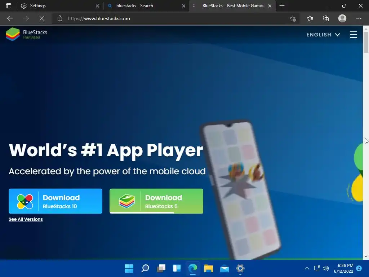Screen dimensions: 369x277
Task: Open Settings app from taskbar
Action: (x=240, y=268)
